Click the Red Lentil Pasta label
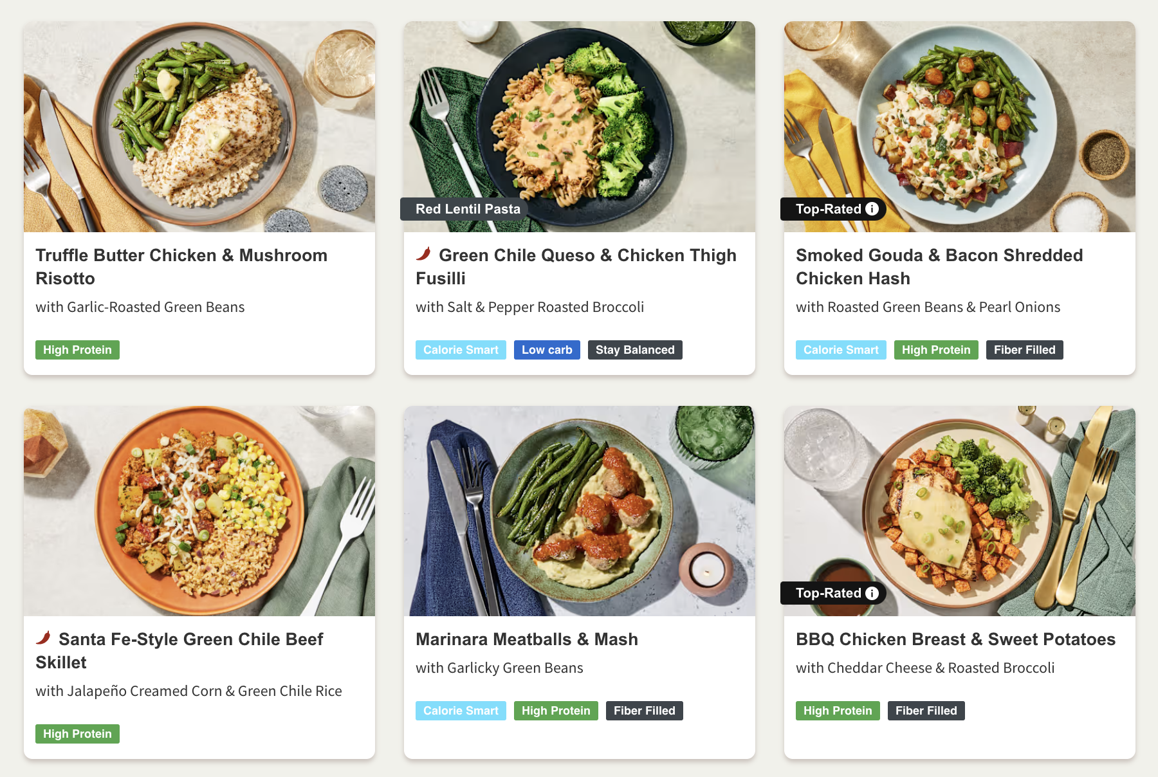The width and height of the screenshot is (1158, 777). pos(468,209)
